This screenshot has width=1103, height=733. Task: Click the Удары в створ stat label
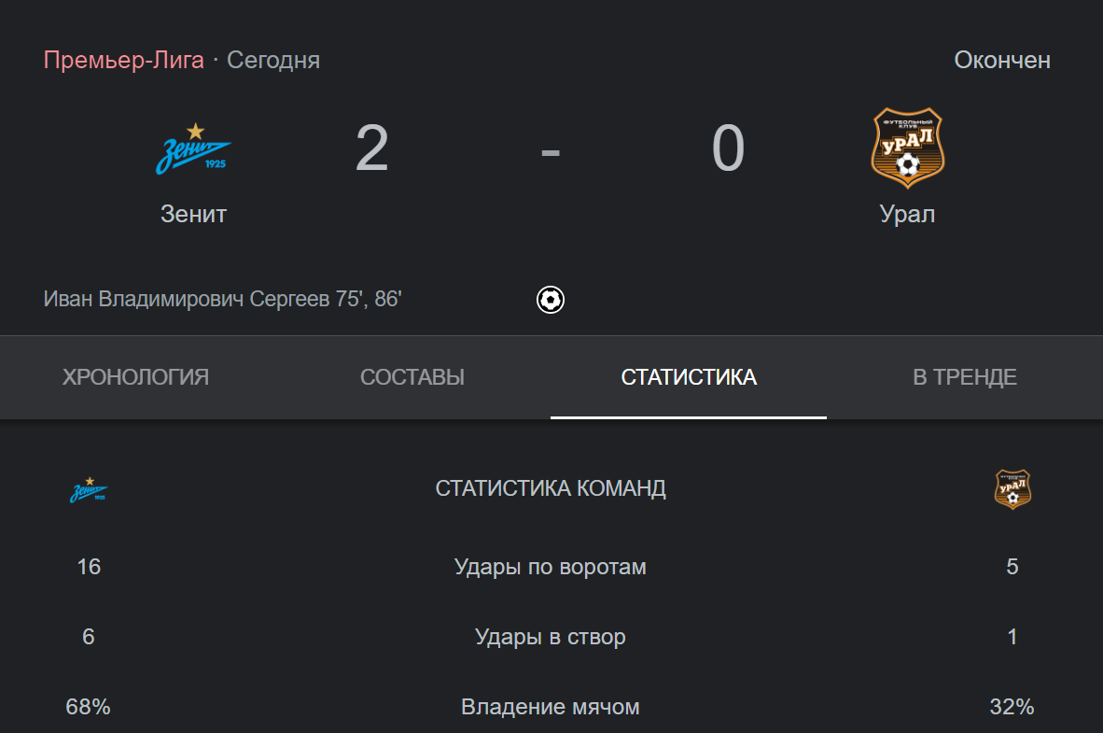[x=550, y=637]
